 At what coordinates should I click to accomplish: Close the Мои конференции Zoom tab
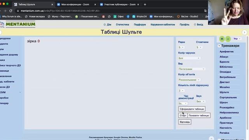pyautogui.click(x=95, y=5)
